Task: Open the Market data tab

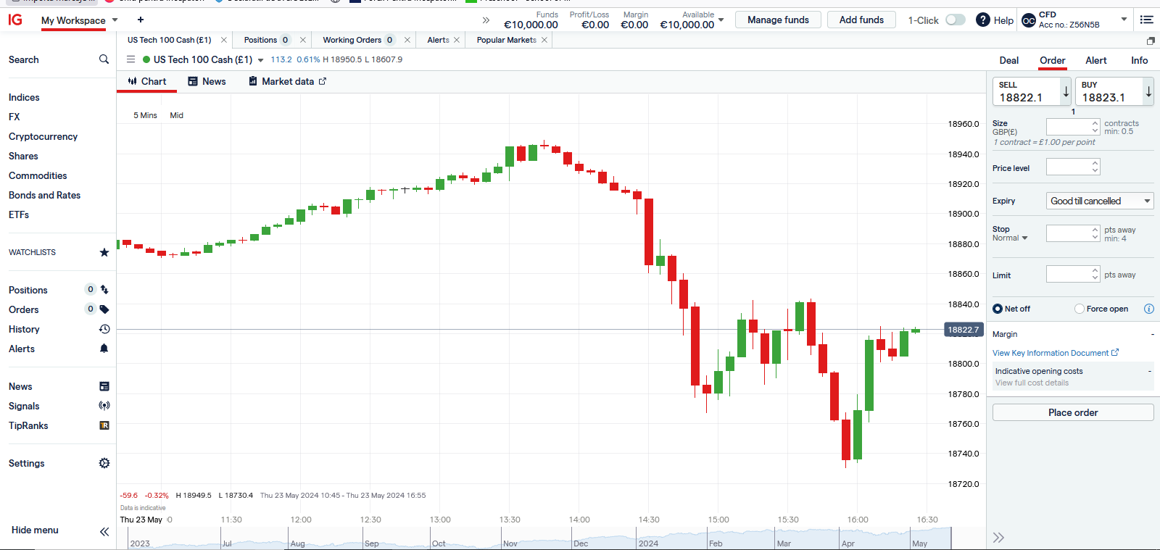Action: (x=287, y=81)
